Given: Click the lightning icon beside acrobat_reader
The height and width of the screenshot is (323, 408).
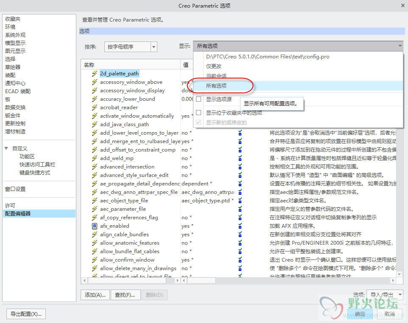Looking at the screenshot, I should [95, 108].
